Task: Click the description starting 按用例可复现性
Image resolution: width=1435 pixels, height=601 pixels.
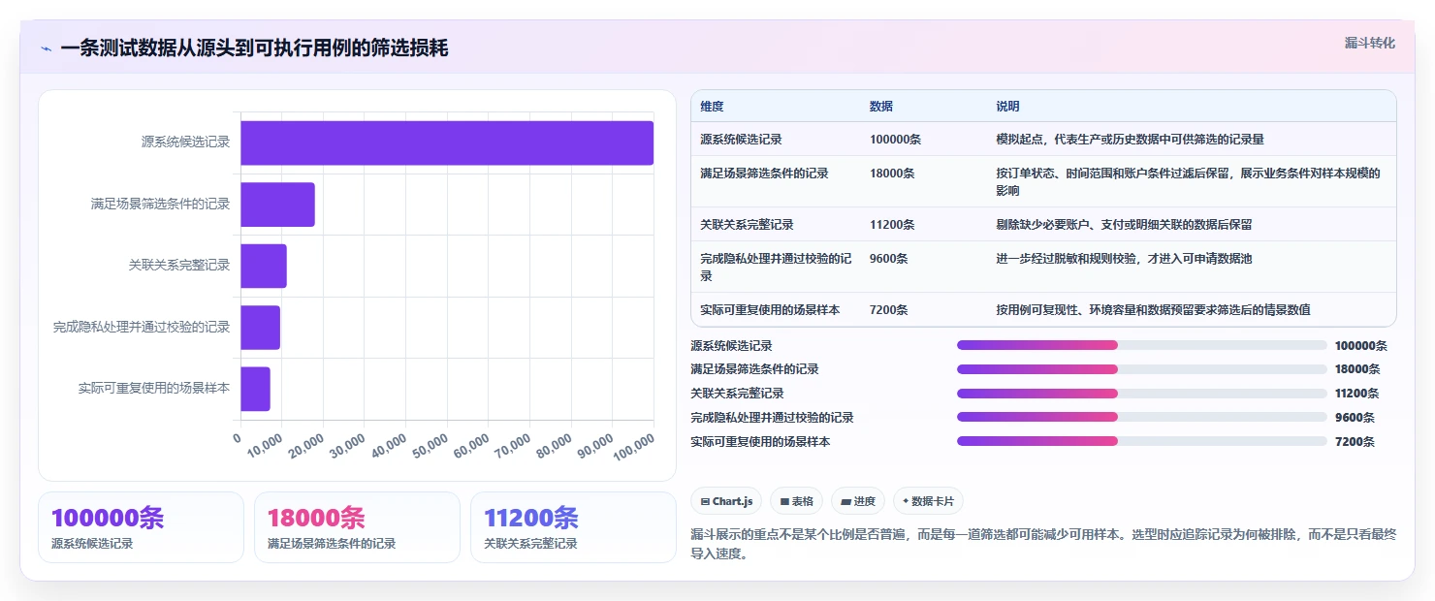Action: (x=1153, y=310)
